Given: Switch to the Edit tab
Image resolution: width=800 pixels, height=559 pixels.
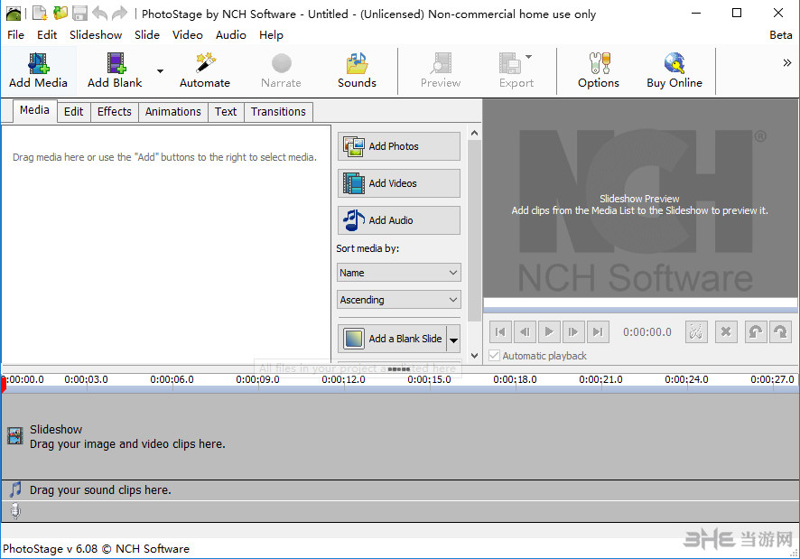Looking at the screenshot, I should (x=73, y=112).
